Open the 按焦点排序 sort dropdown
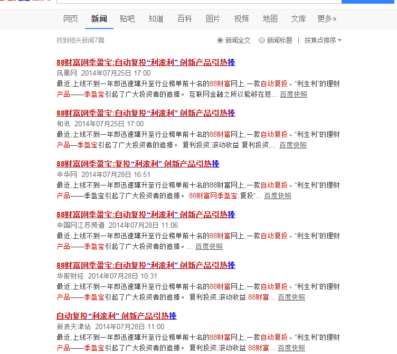Image resolution: width=397 pixels, height=354 pixels. [323, 40]
